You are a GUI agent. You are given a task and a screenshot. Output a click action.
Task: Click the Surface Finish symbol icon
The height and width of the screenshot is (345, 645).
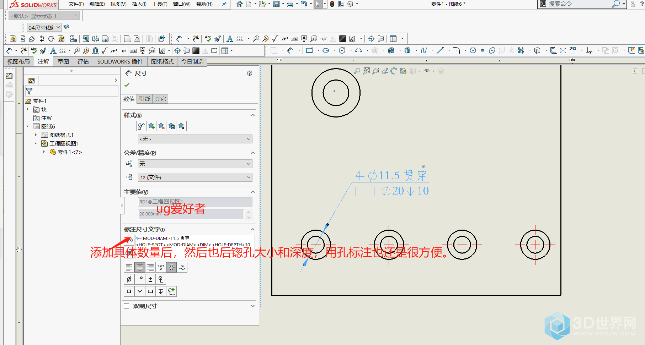(x=275, y=38)
